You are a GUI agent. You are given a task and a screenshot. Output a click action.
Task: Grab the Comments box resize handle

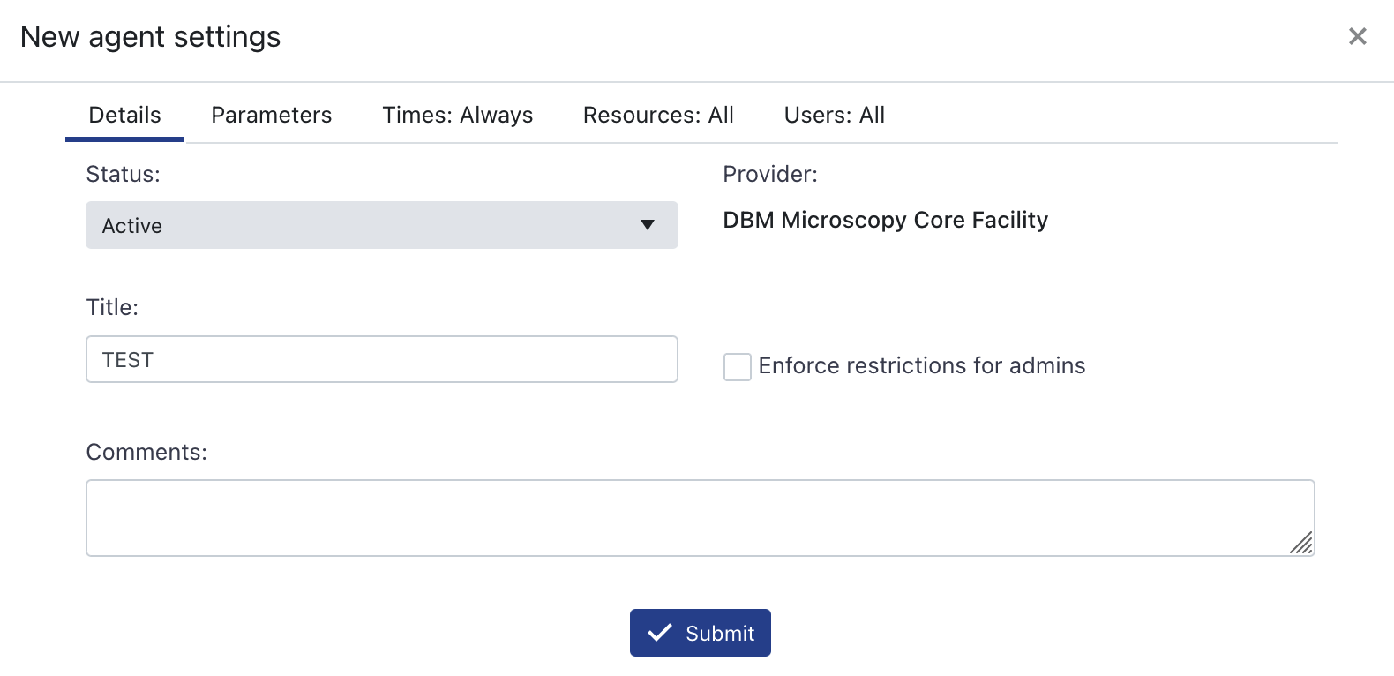click(1302, 544)
